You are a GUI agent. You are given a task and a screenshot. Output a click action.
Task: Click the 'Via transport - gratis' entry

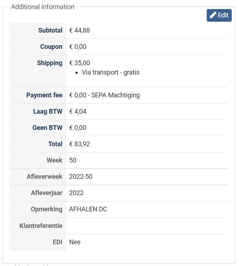coord(111,72)
